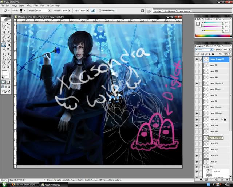This screenshot has height=187, width=233.
Task: Select the Blur tool
Action: click(x=4, y=49)
